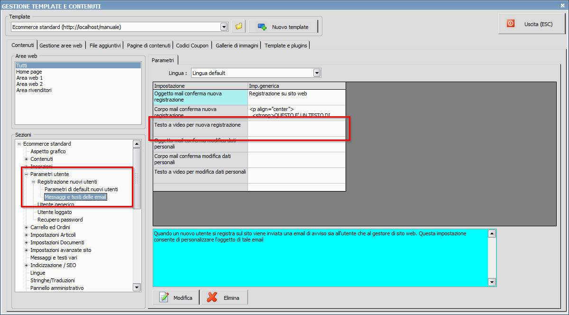Click the red Uscita (ESC) power icon
This screenshot has height=315, width=569.
[511, 23]
